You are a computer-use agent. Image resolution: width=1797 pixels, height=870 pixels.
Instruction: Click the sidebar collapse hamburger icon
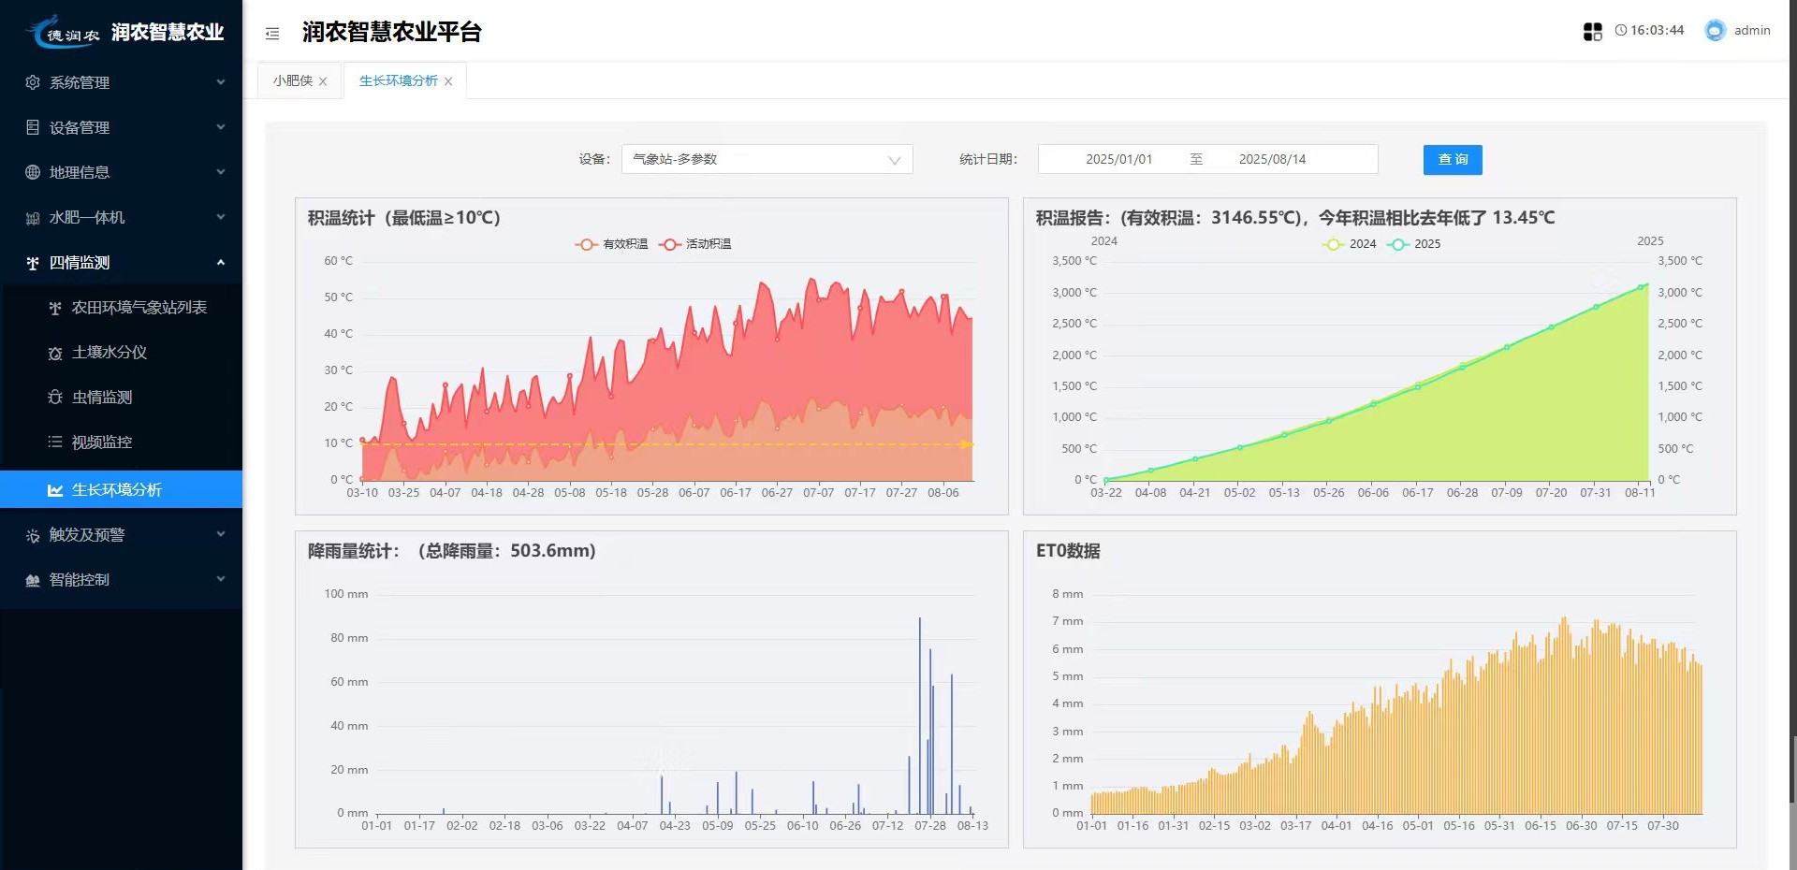[272, 34]
